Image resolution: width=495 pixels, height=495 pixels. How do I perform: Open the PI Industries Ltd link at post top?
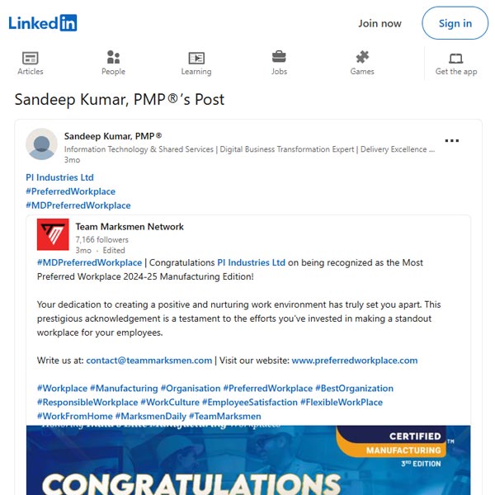point(59,177)
